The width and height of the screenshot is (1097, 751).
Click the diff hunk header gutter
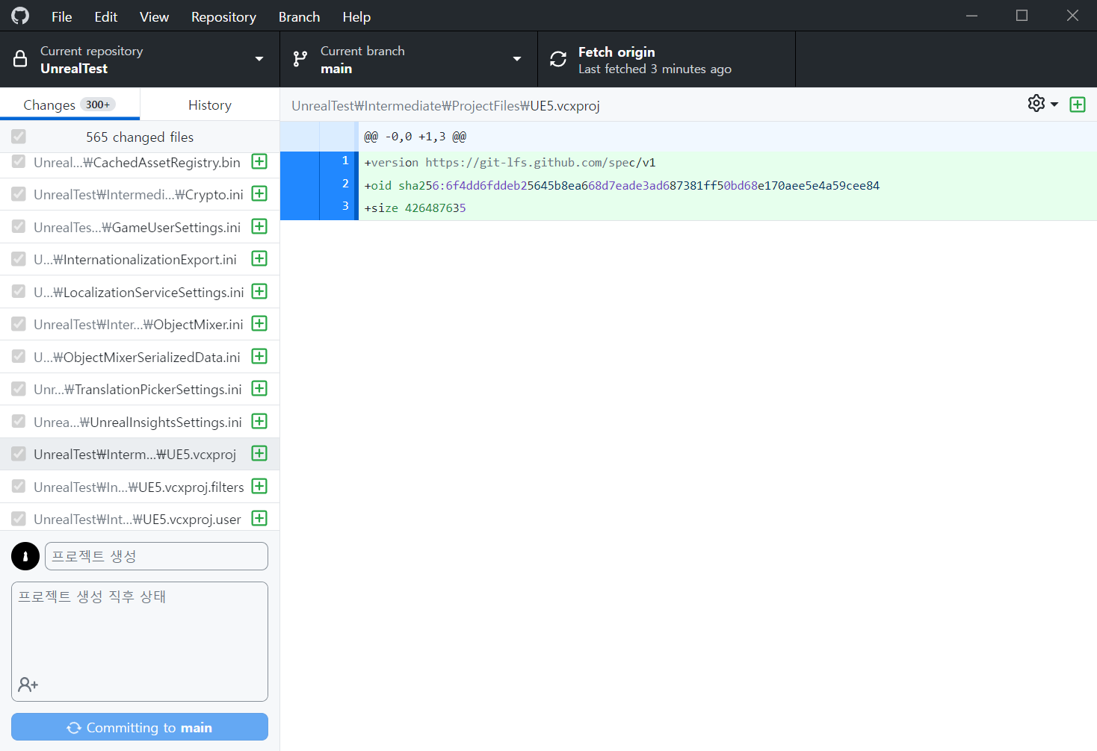(x=319, y=137)
